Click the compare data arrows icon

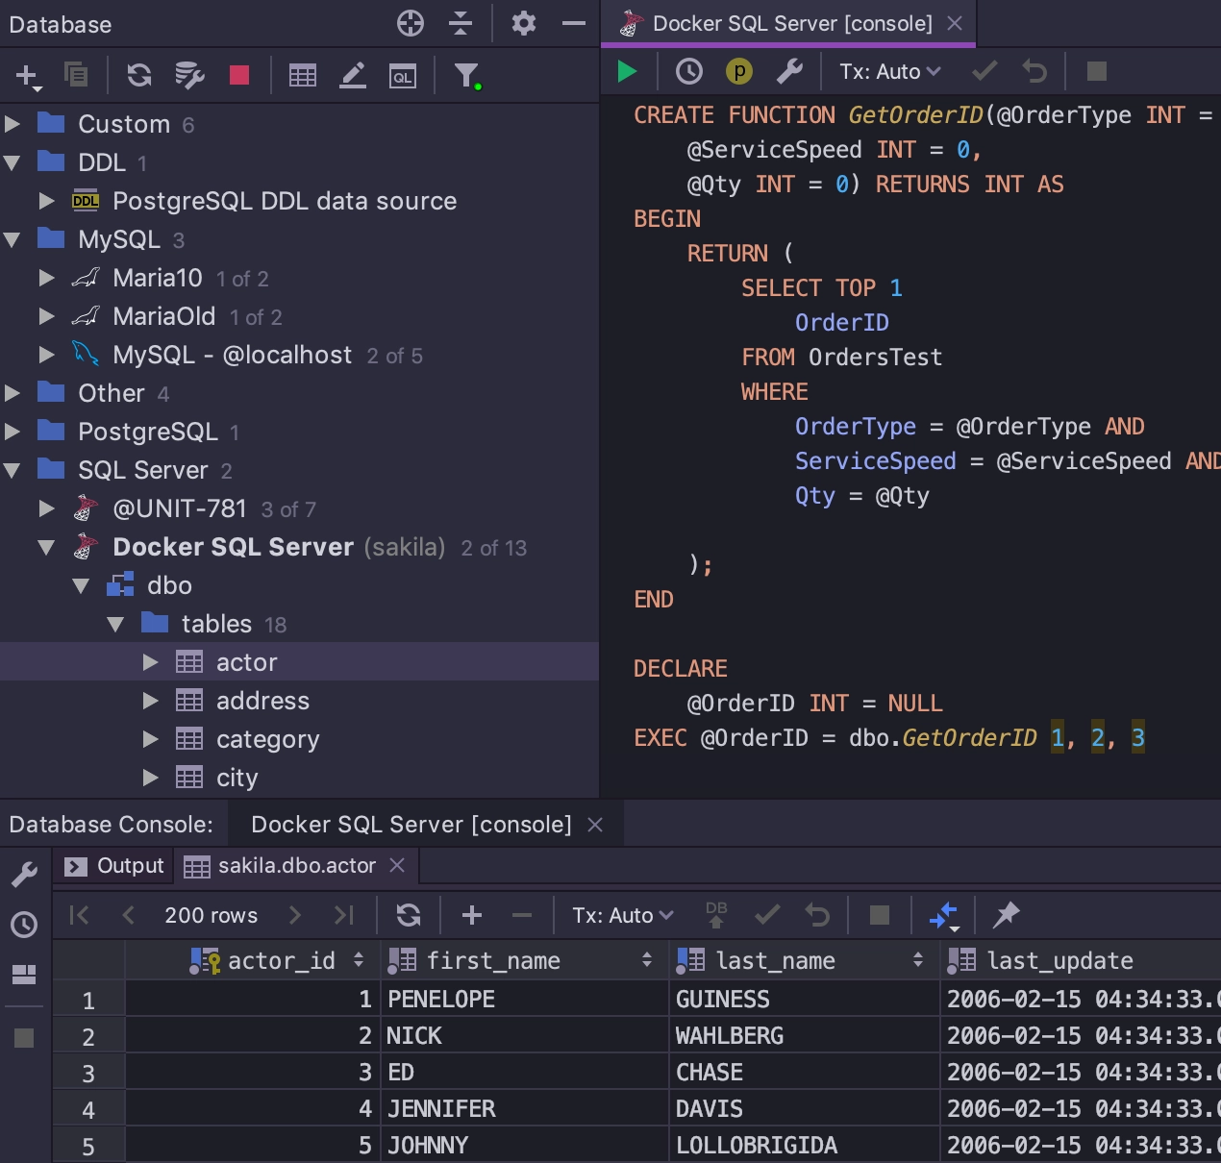click(x=944, y=916)
